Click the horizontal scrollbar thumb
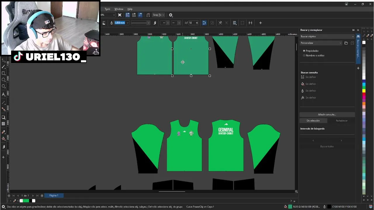This screenshot has height=210, width=374. [172, 192]
